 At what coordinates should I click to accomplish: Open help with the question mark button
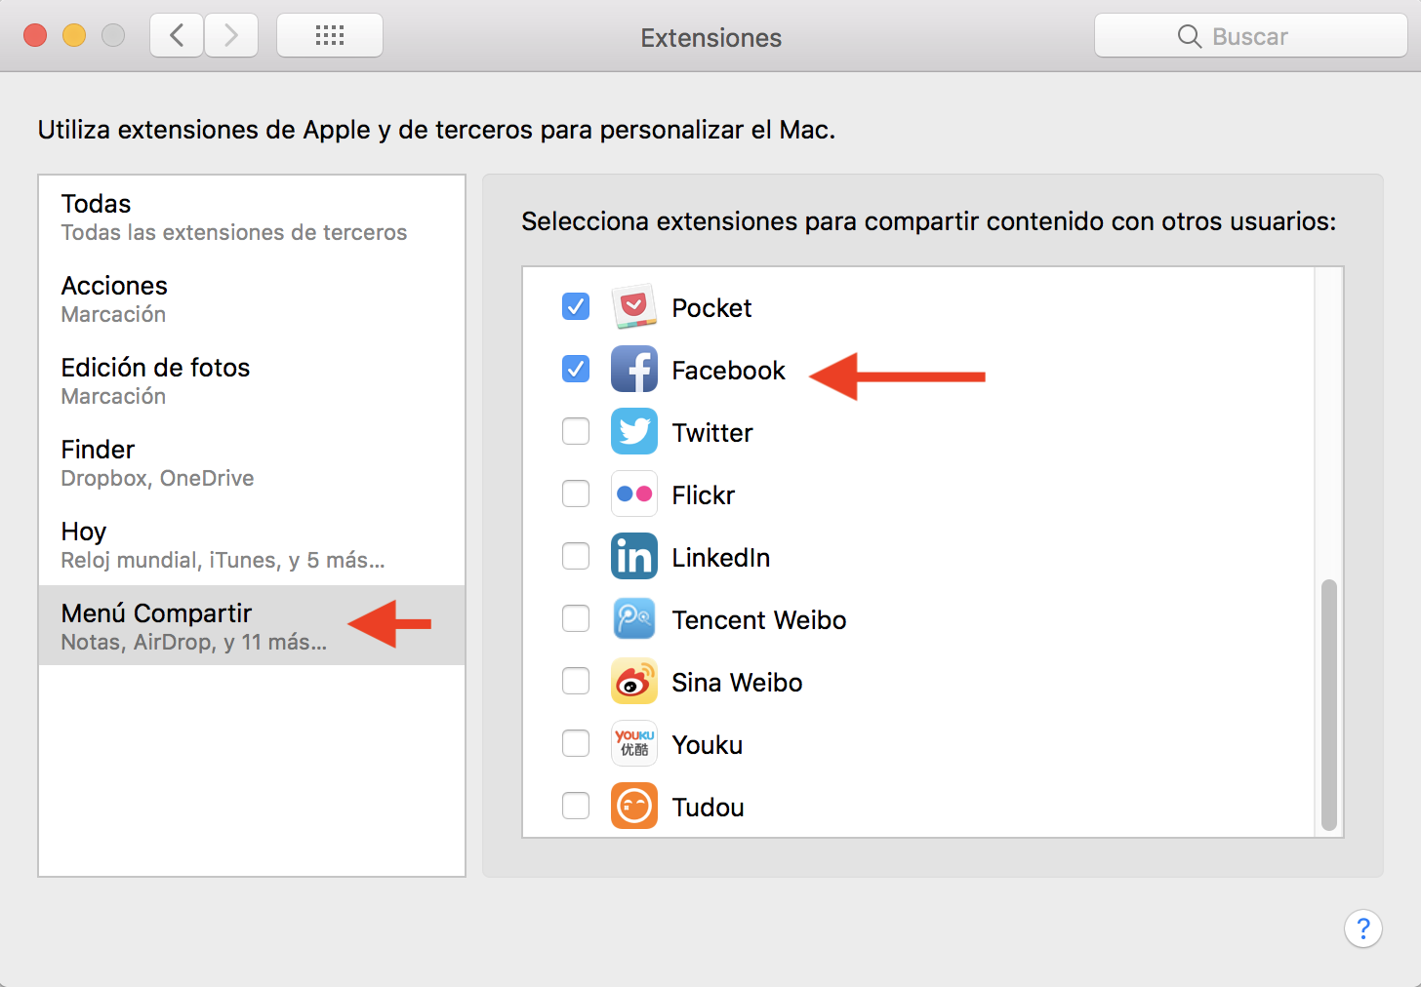pos(1363,928)
